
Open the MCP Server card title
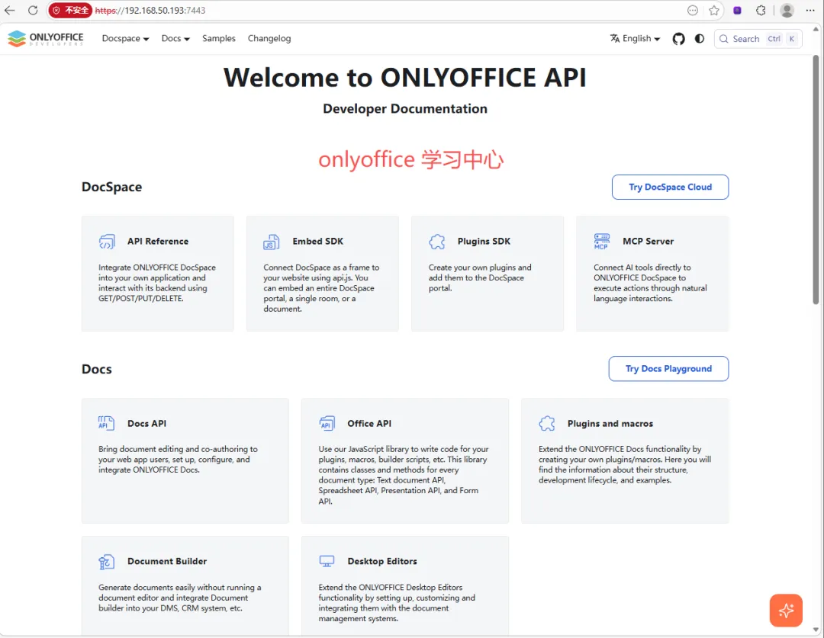pos(648,242)
